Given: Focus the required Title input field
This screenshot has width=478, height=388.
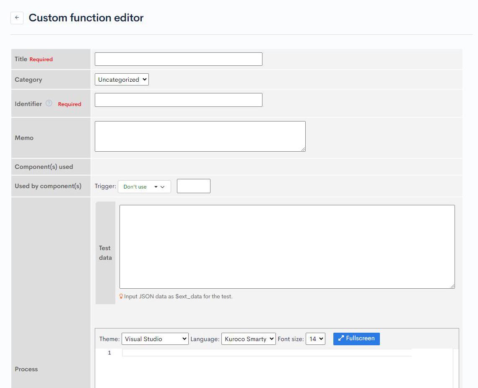Looking at the screenshot, I should (178, 59).
